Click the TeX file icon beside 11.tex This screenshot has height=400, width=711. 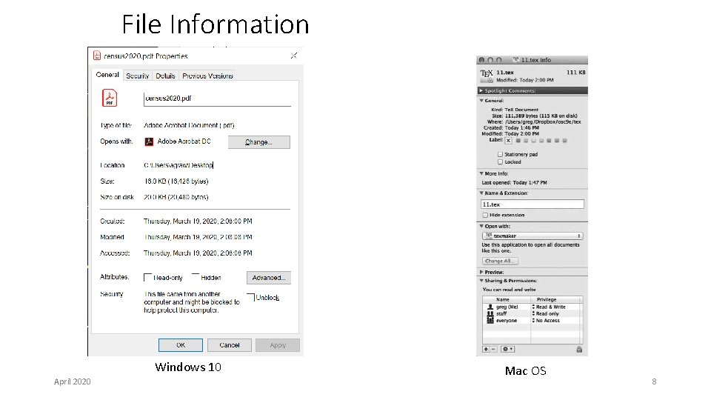pos(487,76)
